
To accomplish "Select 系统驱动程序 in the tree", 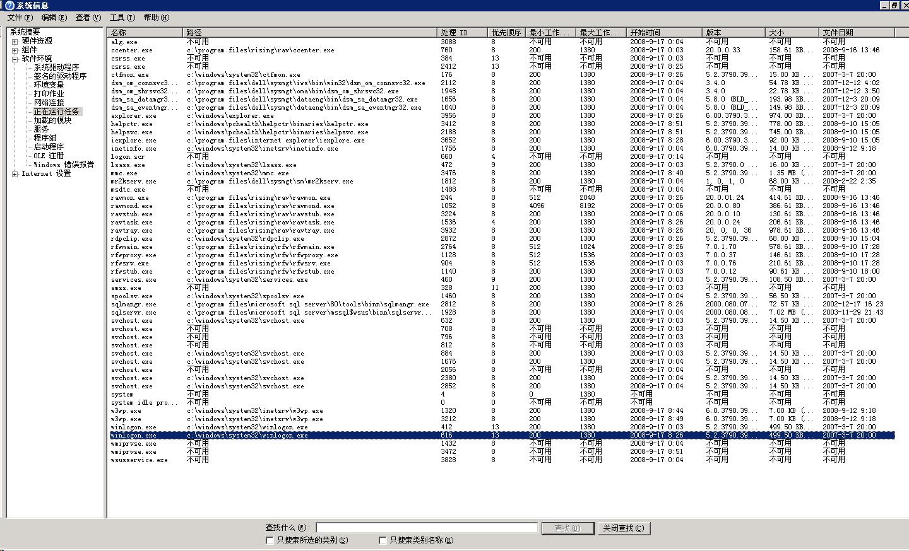I will (56, 67).
